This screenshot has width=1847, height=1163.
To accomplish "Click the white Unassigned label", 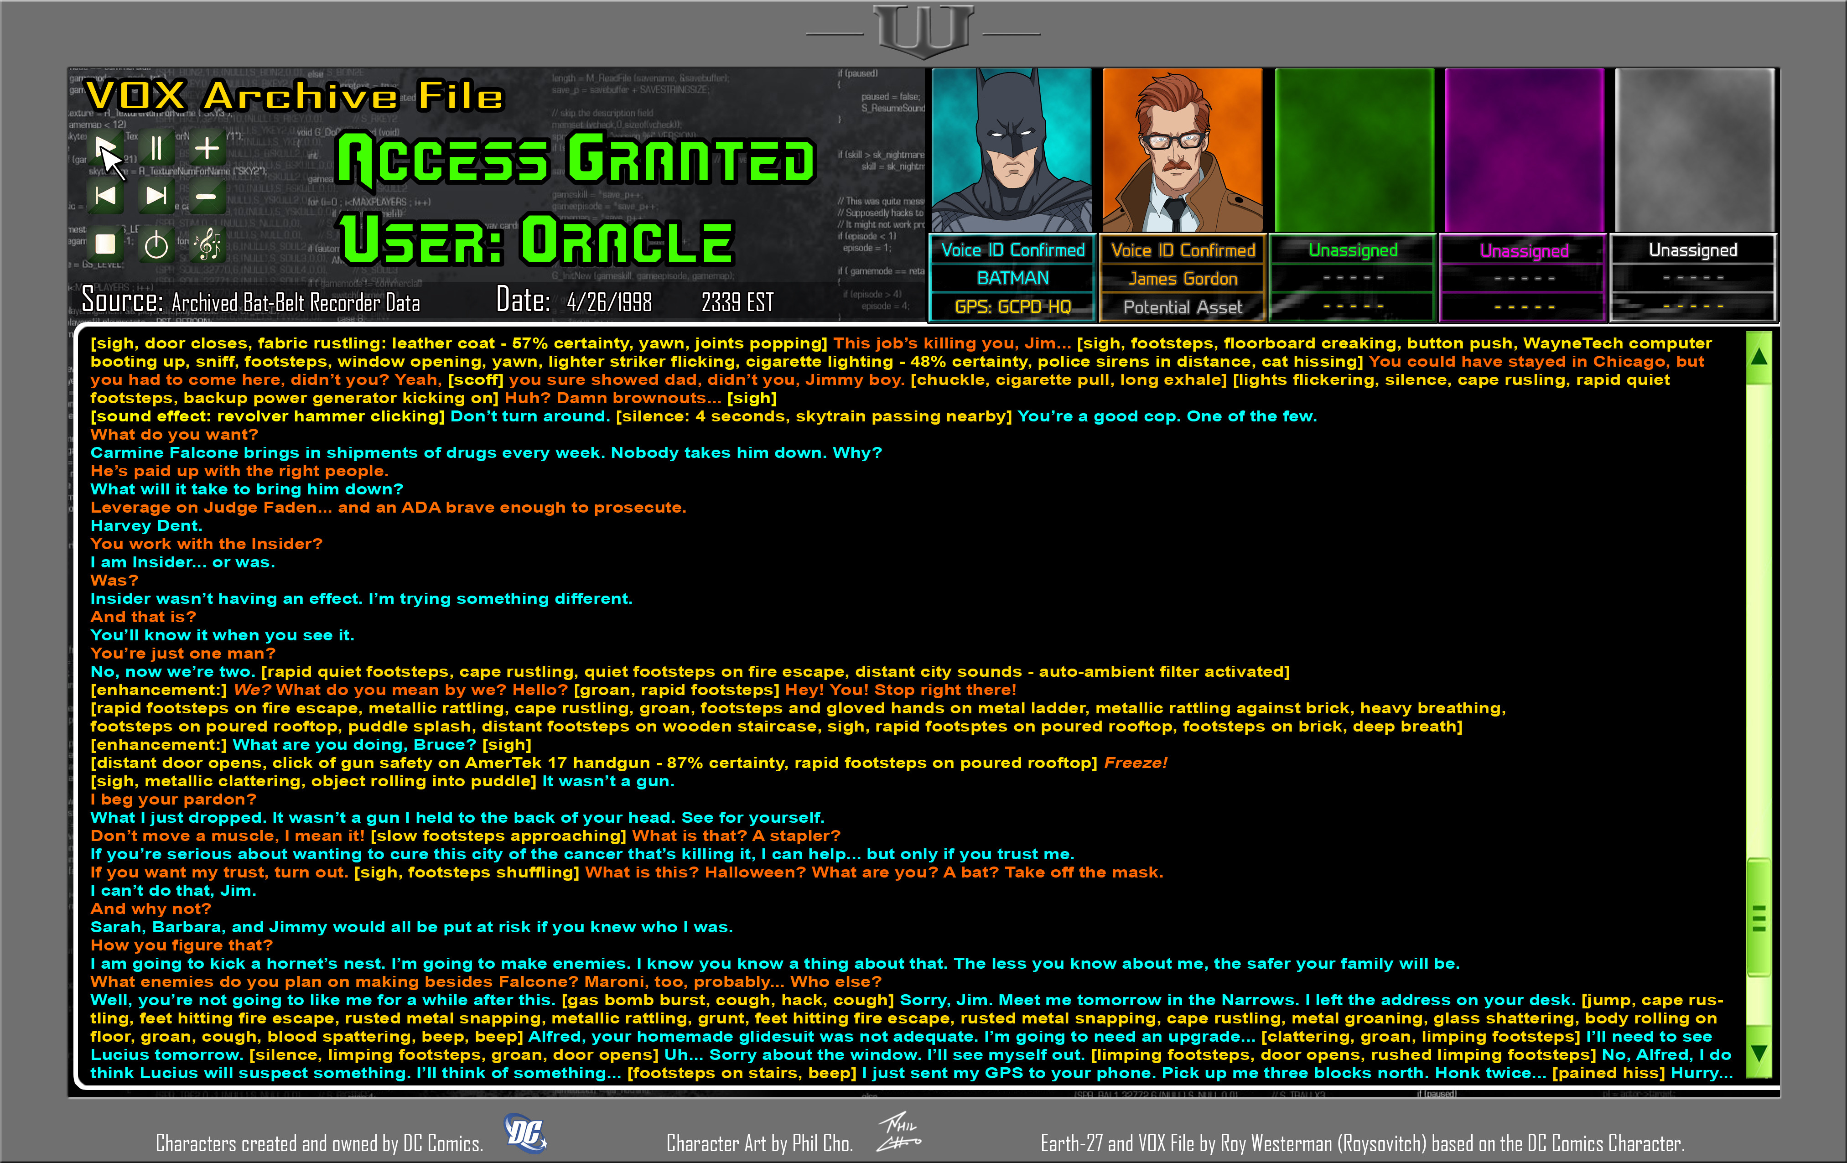I will [x=1694, y=250].
